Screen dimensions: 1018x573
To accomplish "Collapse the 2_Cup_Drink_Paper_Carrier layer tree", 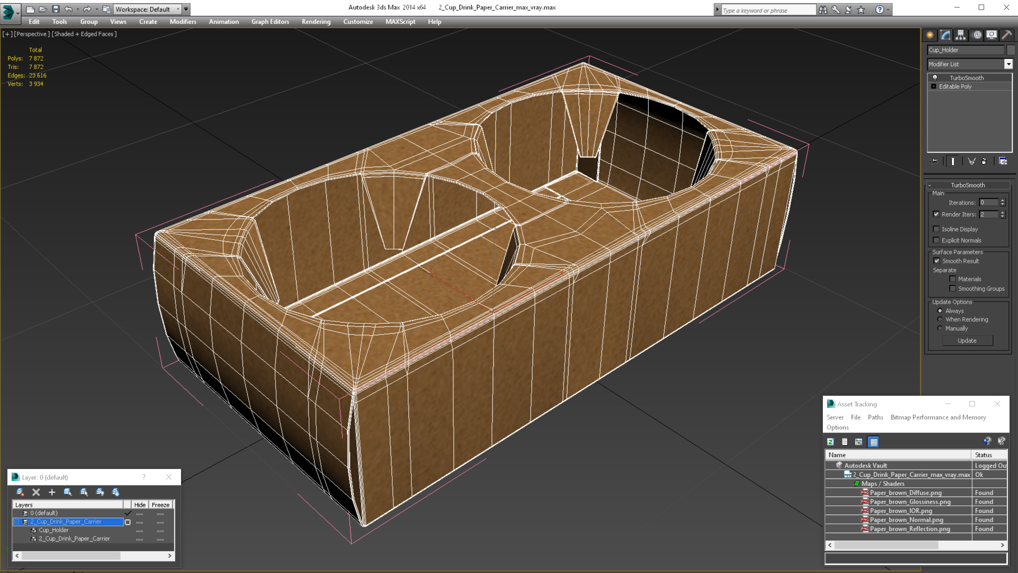I will (17, 522).
